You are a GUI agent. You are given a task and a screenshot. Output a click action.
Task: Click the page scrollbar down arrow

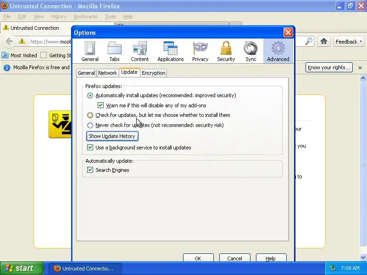click(x=363, y=257)
